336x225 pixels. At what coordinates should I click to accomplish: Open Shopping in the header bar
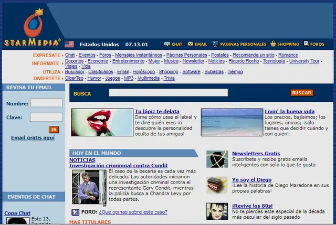(285, 44)
